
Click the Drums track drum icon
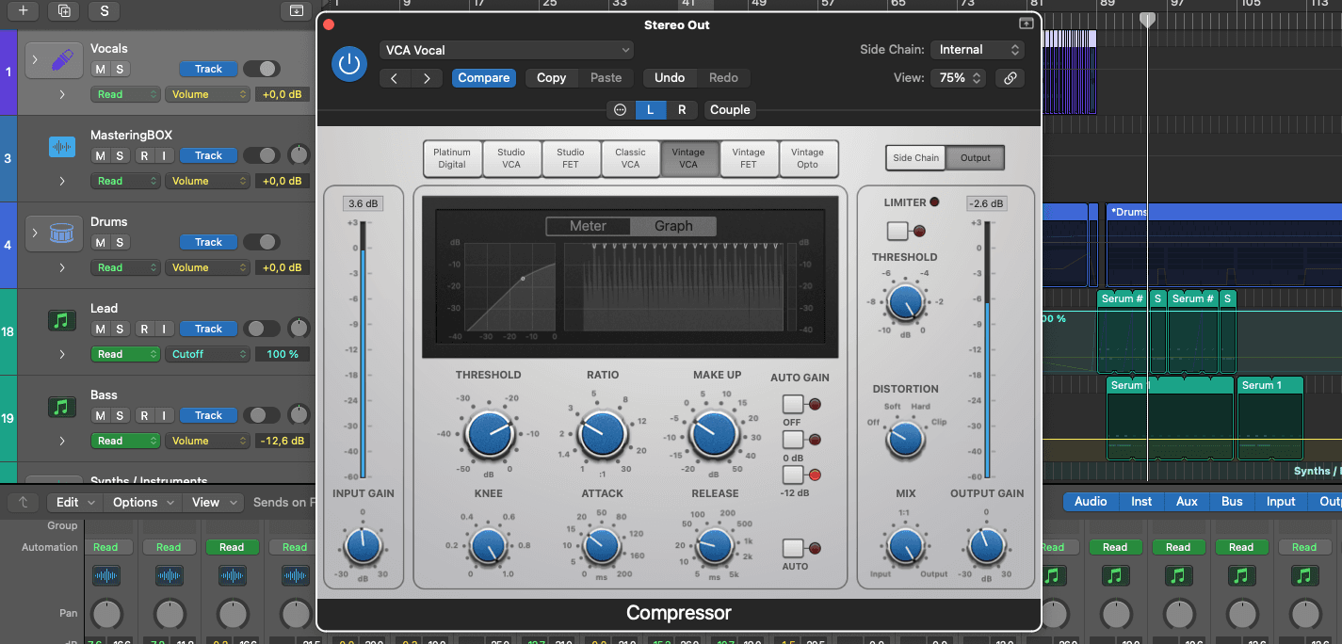click(x=62, y=233)
